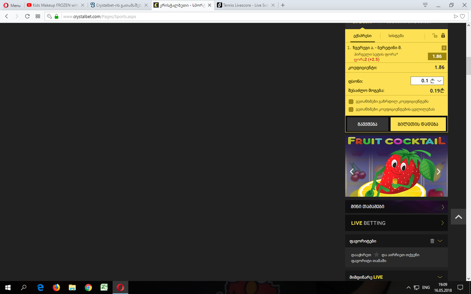Send page via the My Flow arrow icon

[x=456, y=17]
